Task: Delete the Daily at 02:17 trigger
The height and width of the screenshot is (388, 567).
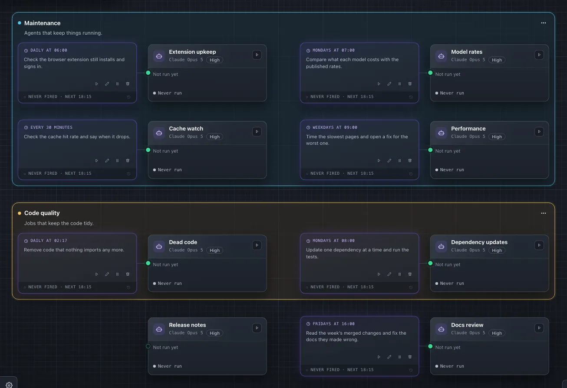Action: click(x=128, y=274)
